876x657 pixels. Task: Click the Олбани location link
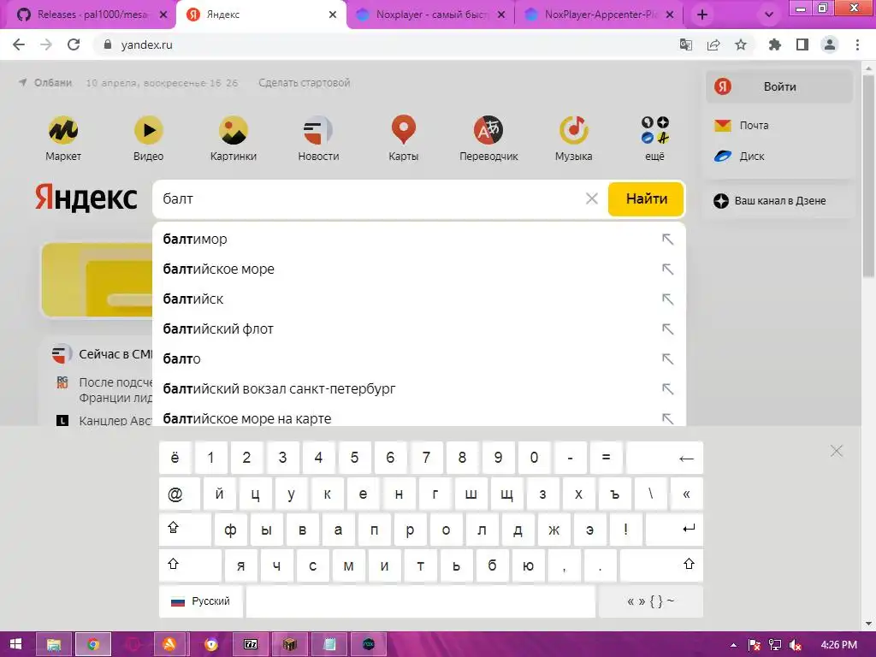coord(46,83)
